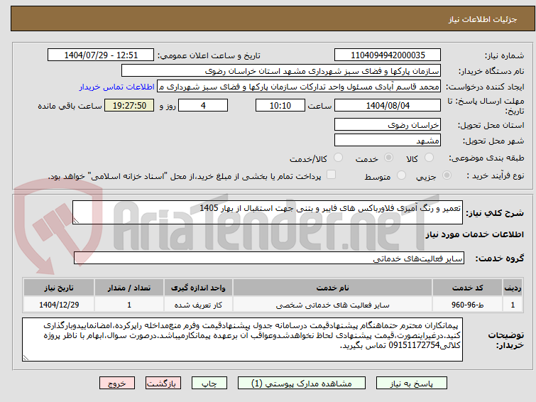Click the remaining time field 19:27:50

(x=129, y=105)
